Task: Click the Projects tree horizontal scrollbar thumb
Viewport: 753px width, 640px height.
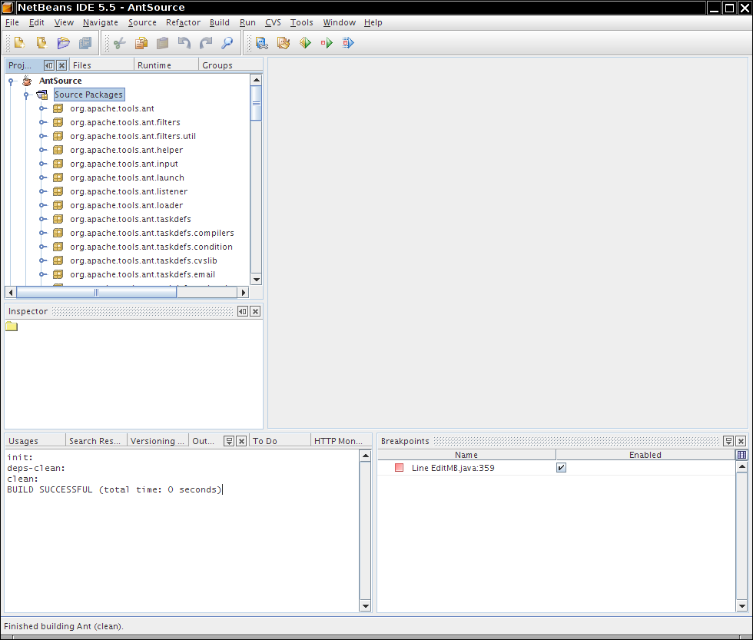Action: pyautogui.click(x=97, y=292)
